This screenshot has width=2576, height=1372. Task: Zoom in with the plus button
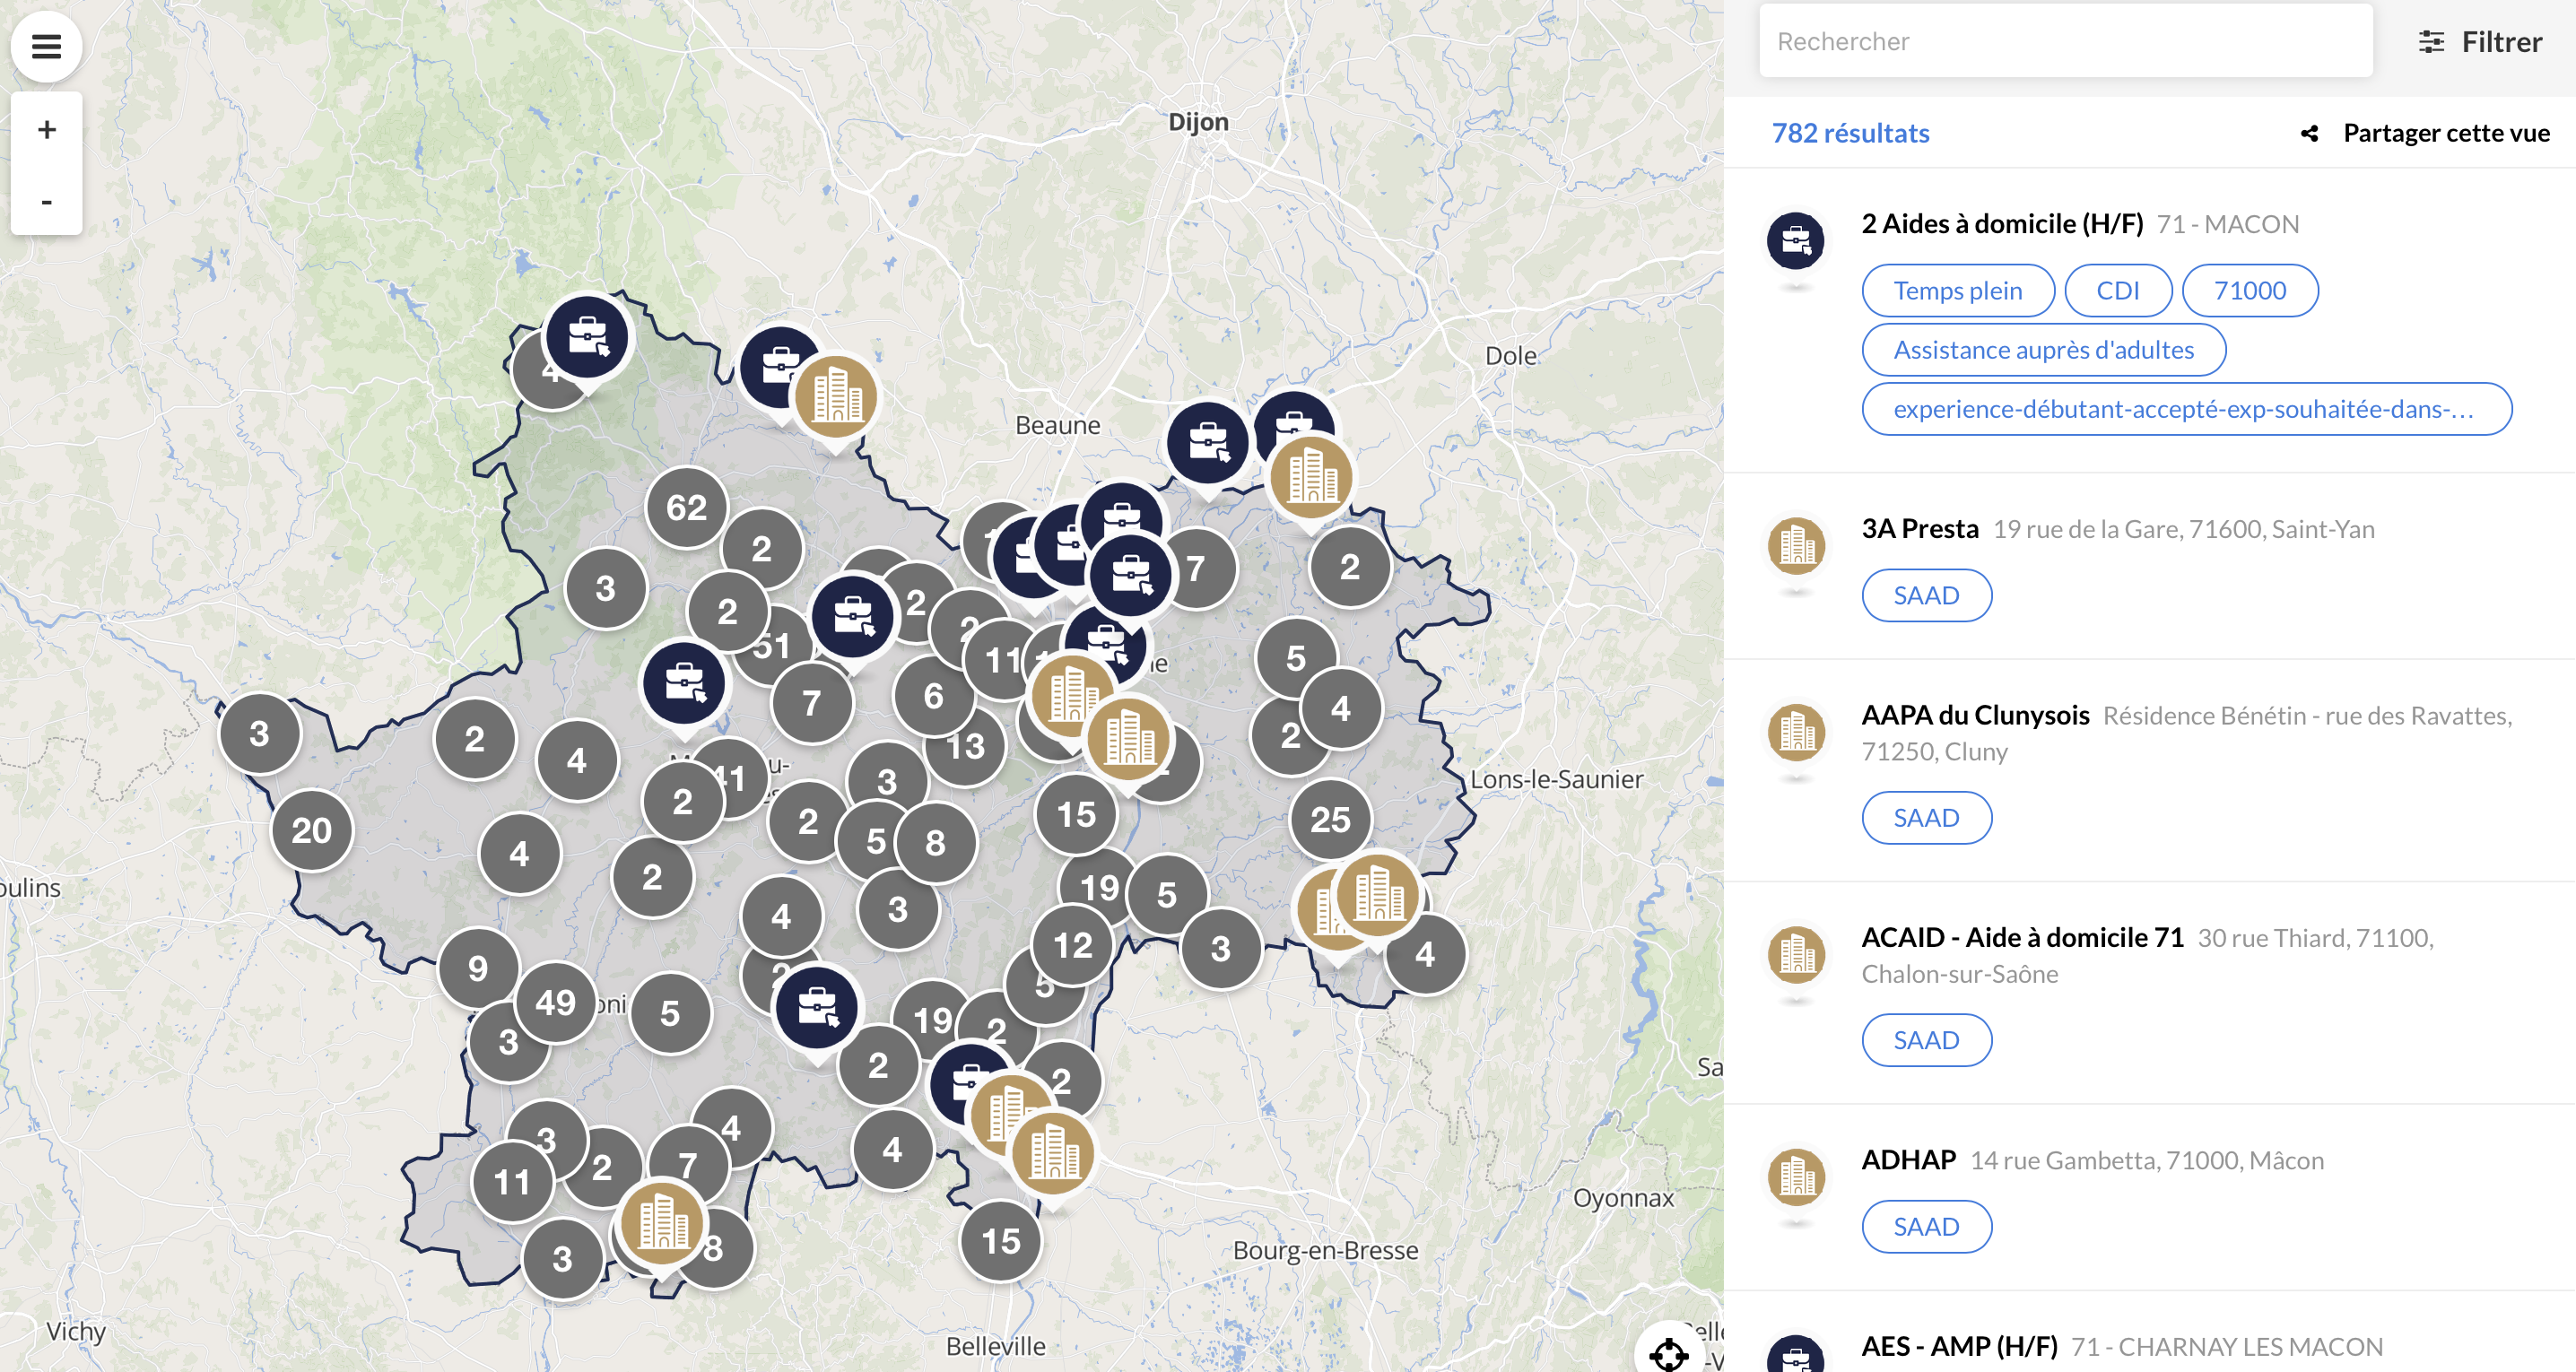[46, 129]
